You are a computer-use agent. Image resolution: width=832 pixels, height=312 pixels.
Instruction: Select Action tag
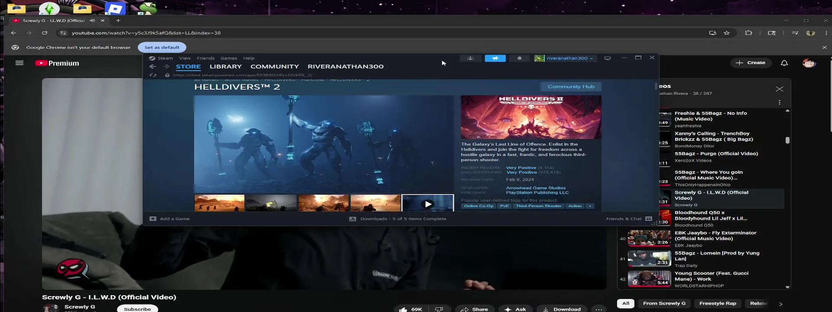(575, 206)
